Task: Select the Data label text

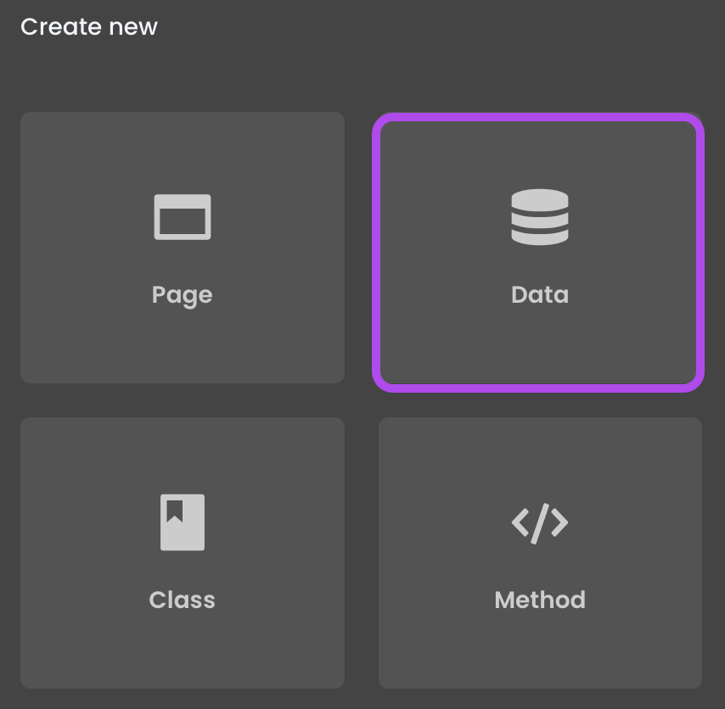Action: pos(540,294)
